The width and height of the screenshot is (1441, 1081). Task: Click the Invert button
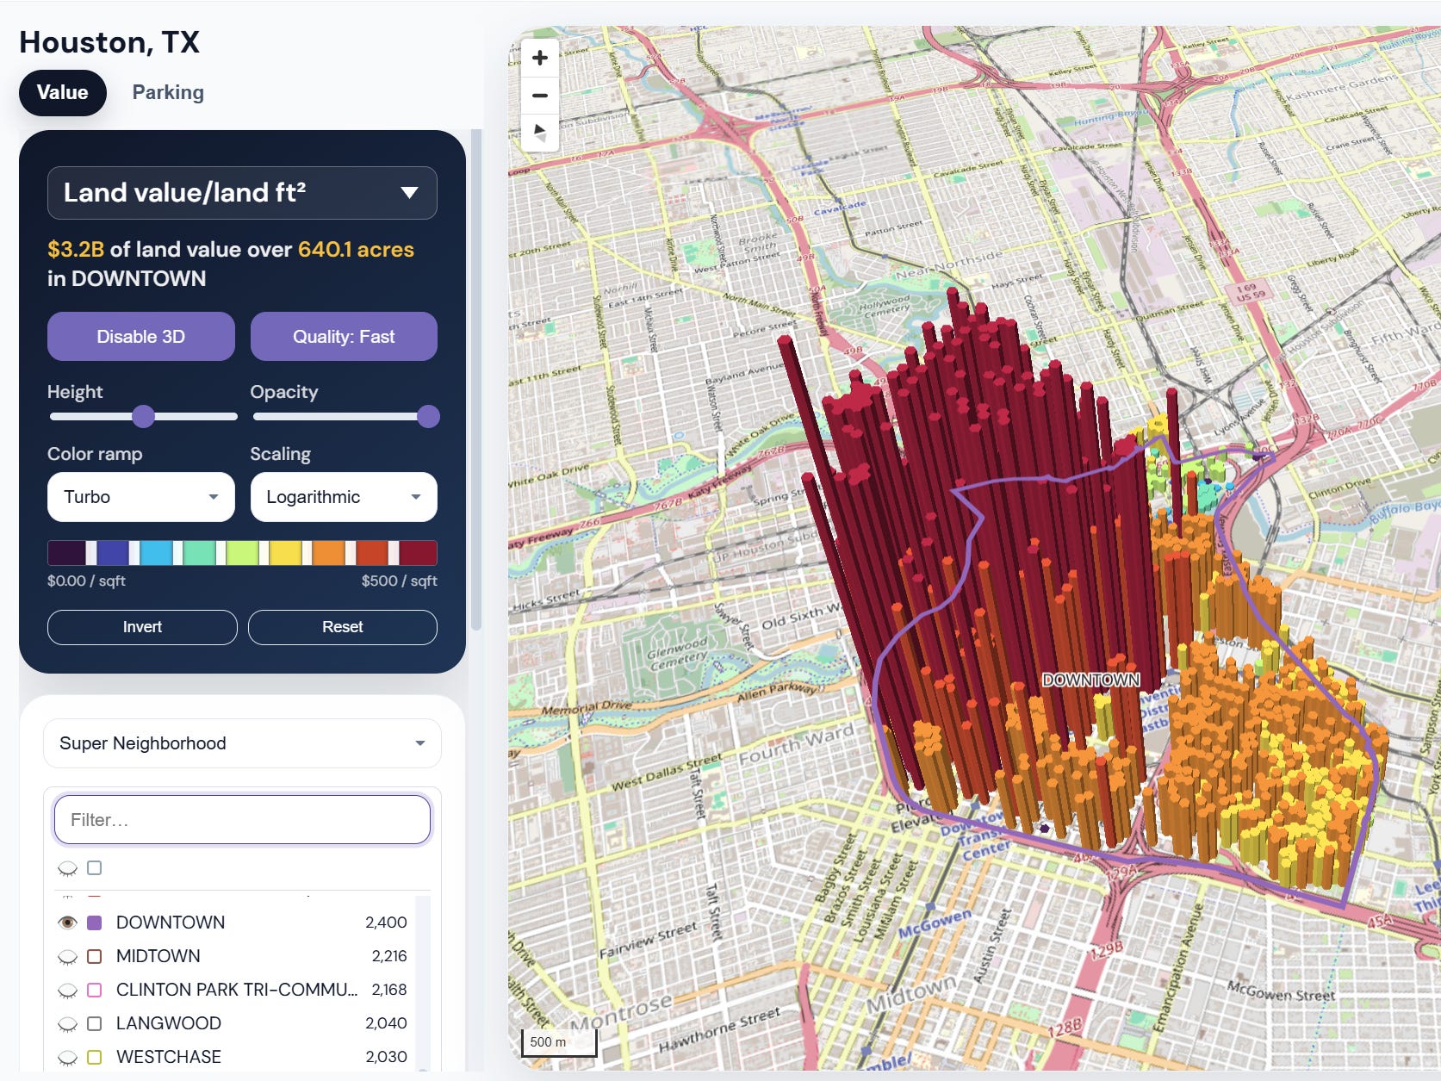click(142, 627)
